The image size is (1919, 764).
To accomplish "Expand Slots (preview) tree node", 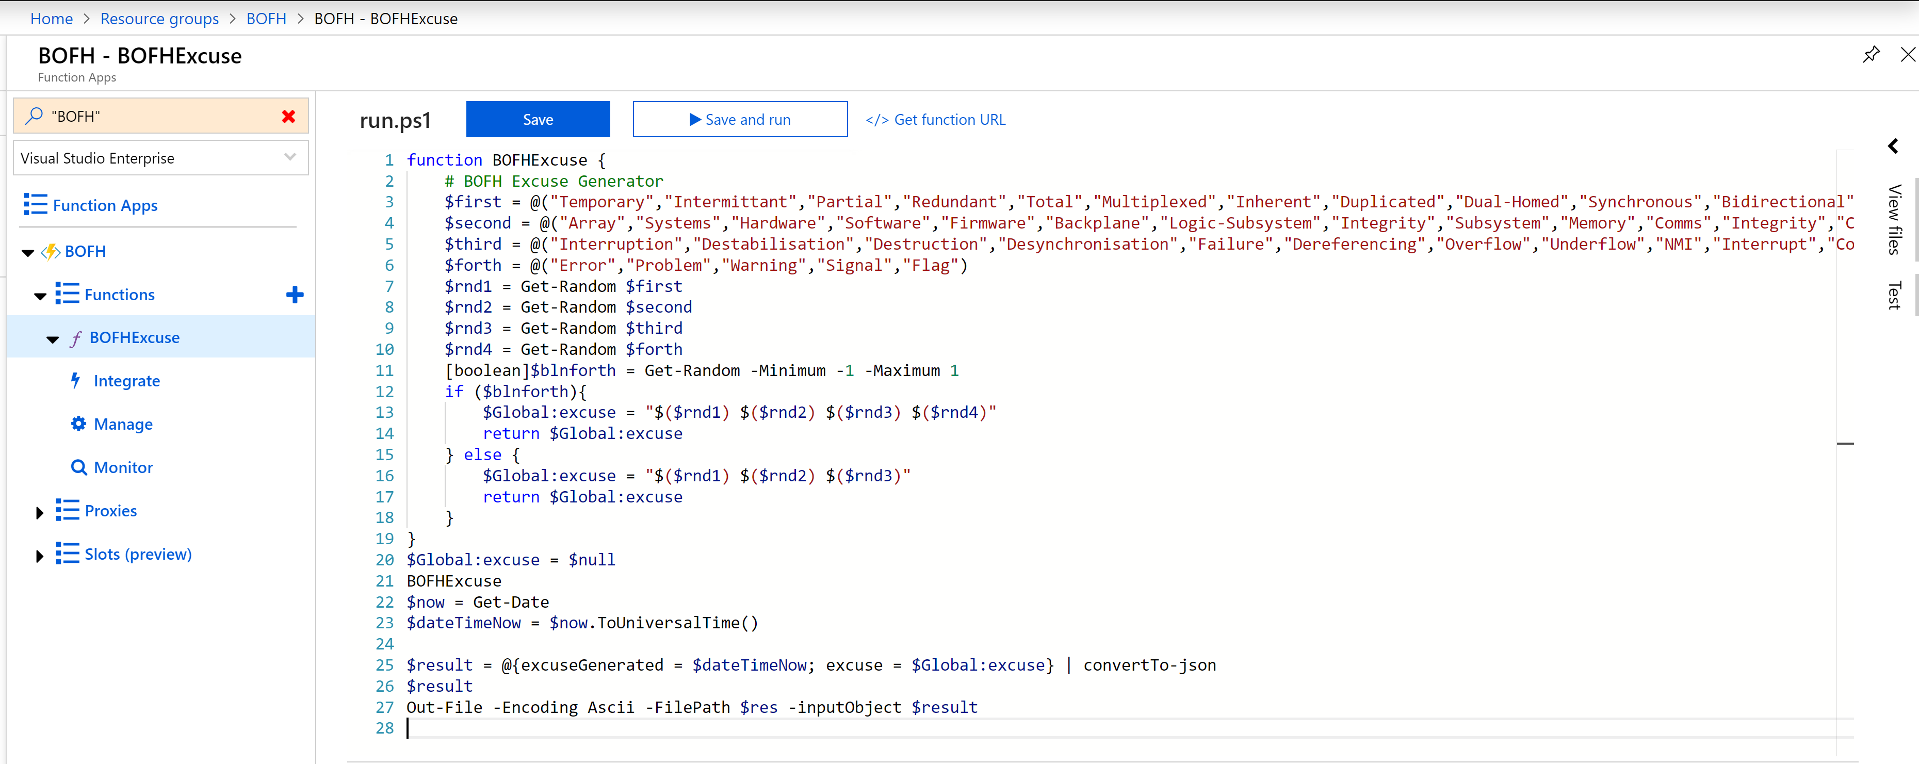I will click(40, 556).
